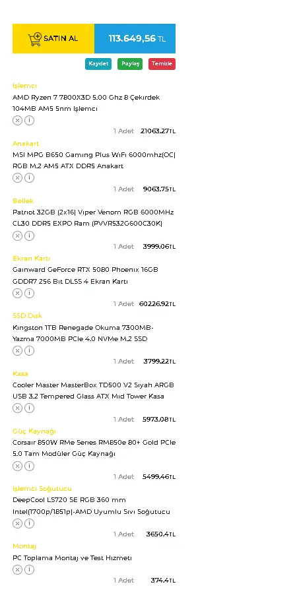
Task: Click the total price 113.649,56 TL
Action: (135, 38)
